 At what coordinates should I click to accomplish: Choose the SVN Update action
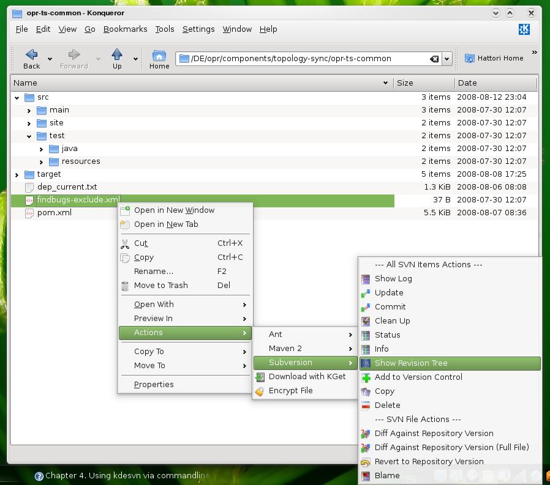pos(450,293)
